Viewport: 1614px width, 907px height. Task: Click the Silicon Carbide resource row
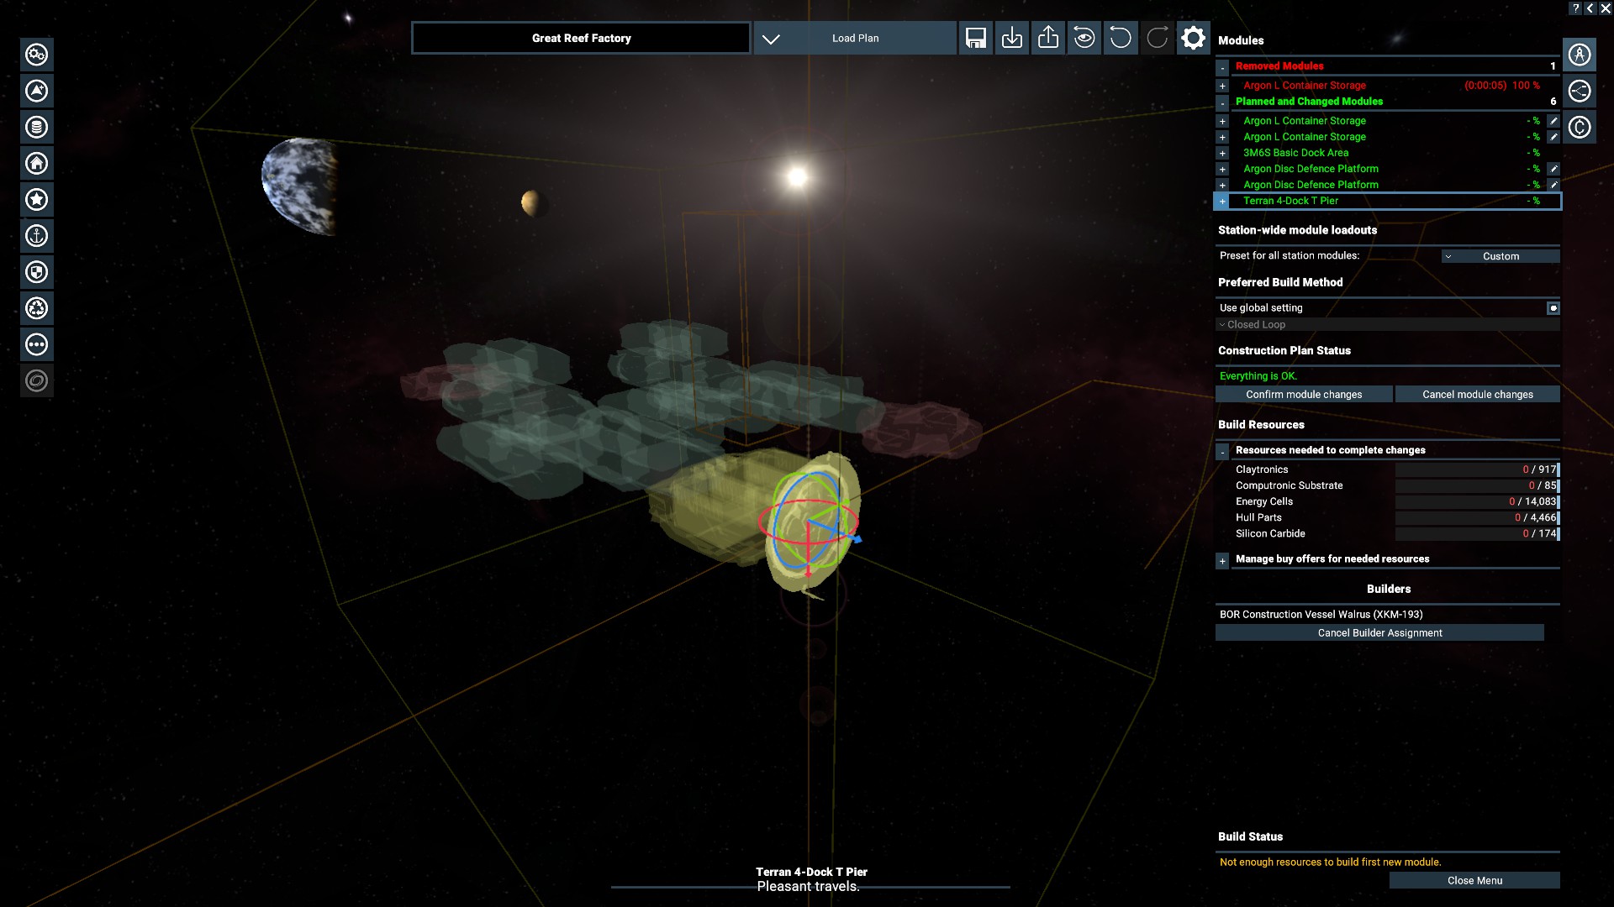click(x=1395, y=533)
